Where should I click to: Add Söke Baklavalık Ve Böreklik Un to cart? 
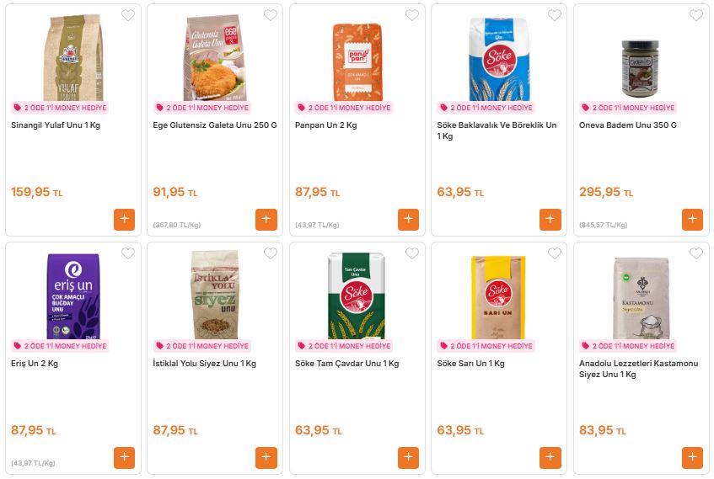click(x=550, y=219)
